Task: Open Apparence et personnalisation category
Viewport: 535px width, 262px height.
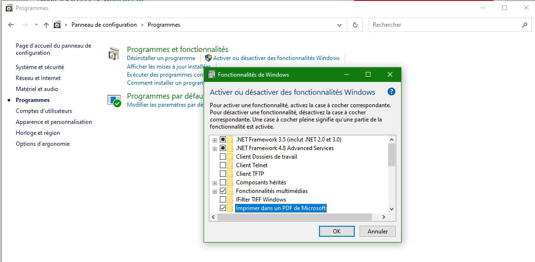Action: (x=54, y=121)
